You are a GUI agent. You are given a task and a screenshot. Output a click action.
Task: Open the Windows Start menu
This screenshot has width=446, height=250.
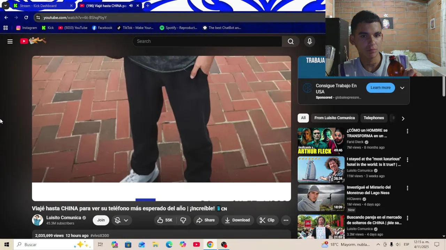pyautogui.click(x=7, y=244)
